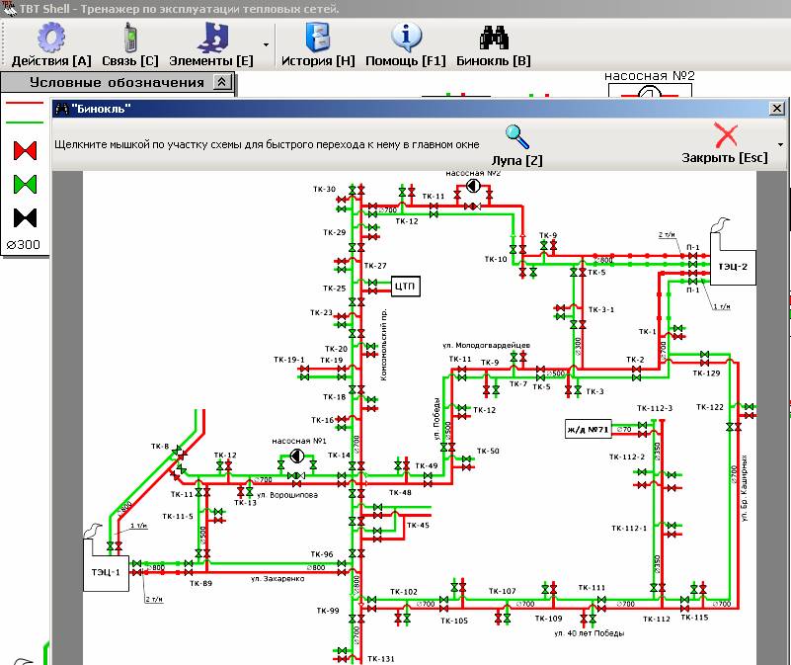Viewport: 791px width, 665px height.
Task: Open История [H] cabinet icon
Action: point(318,38)
